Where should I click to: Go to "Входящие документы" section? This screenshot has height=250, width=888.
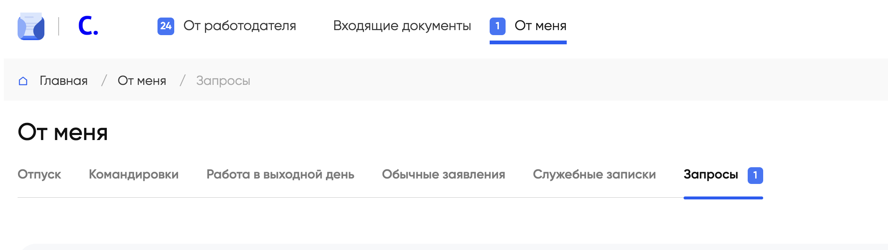pyautogui.click(x=402, y=26)
